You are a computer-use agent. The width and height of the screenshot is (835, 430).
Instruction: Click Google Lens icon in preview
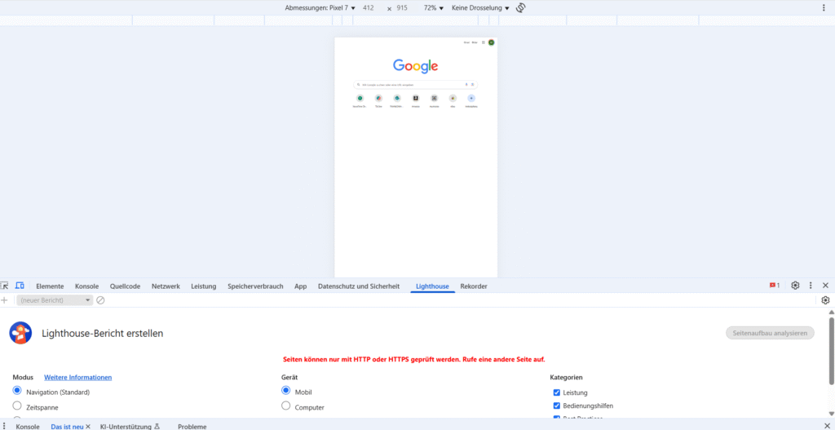472,84
